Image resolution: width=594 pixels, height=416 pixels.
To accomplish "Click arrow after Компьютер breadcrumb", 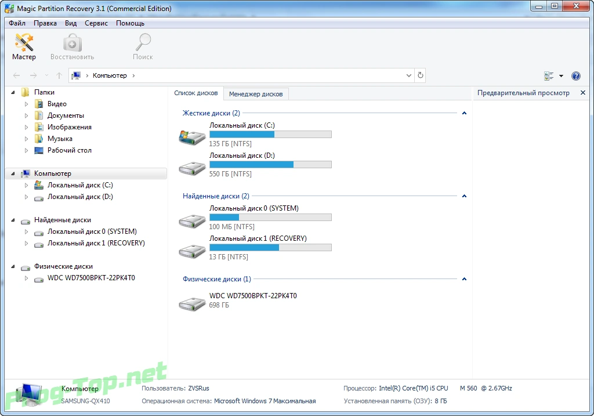I will click(x=133, y=75).
